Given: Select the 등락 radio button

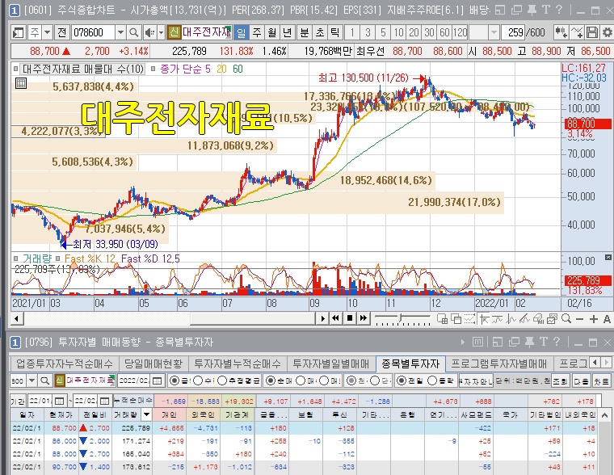Looking at the screenshot, I should 432,380.
